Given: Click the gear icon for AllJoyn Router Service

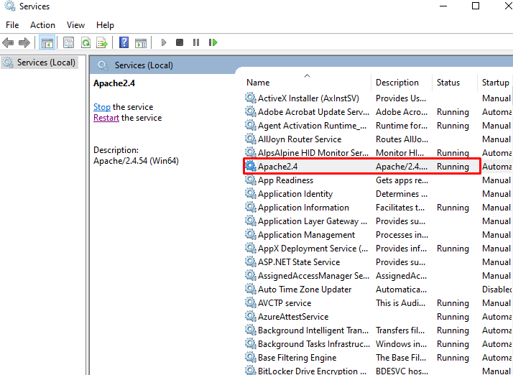Looking at the screenshot, I should (x=250, y=139).
